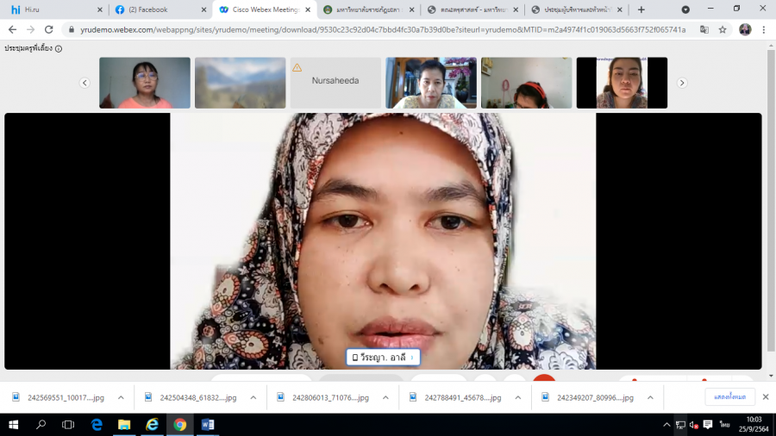This screenshot has width=776, height=436.
Task: Open the Chrome three-dot menu
Action: click(764, 29)
